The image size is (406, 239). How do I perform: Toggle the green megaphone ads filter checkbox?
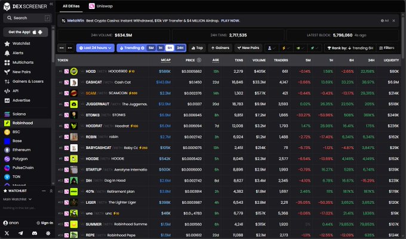click(x=300, y=48)
